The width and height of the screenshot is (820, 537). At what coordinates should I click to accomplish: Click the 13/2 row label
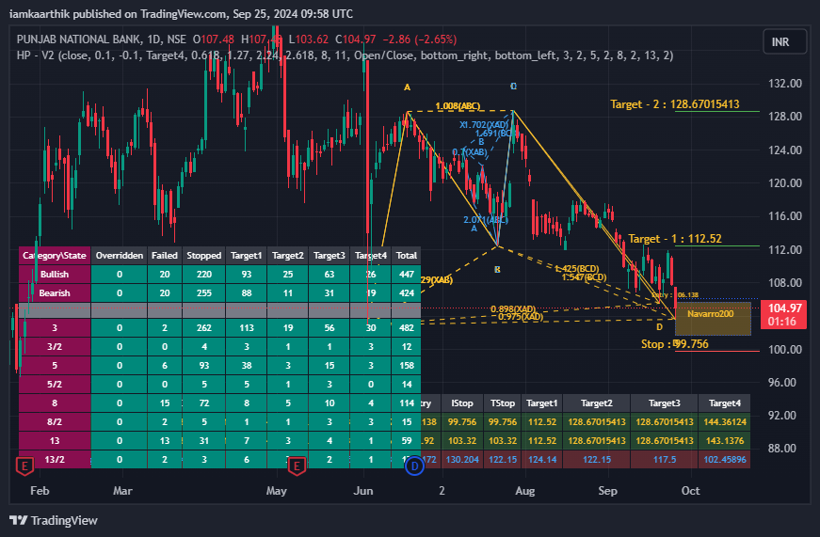click(55, 459)
